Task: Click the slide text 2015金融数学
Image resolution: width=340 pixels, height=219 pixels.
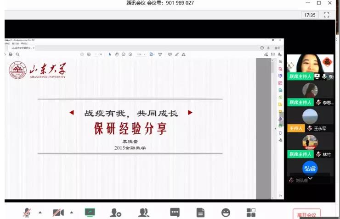Action: 130,148
